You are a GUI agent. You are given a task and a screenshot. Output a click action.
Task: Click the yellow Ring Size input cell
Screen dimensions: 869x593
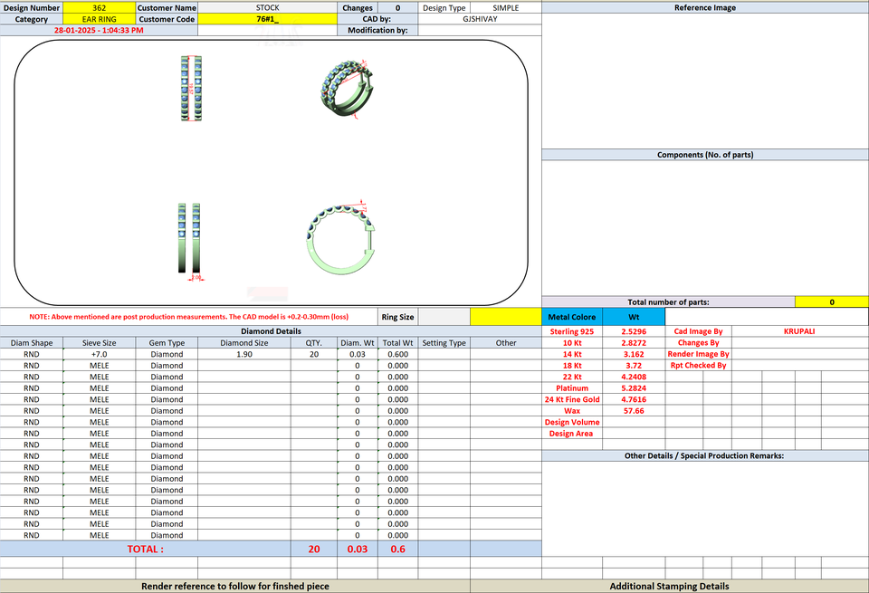(505, 317)
